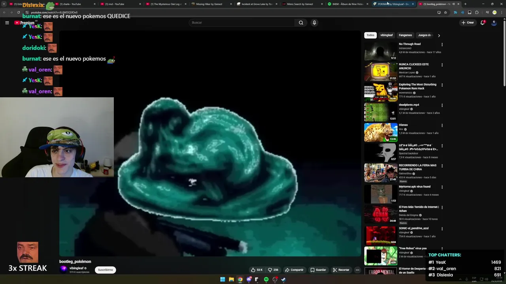The height and width of the screenshot is (284, 506).
Task: Go to YouTube Premium home logo
Action: [x=25, y=23]
